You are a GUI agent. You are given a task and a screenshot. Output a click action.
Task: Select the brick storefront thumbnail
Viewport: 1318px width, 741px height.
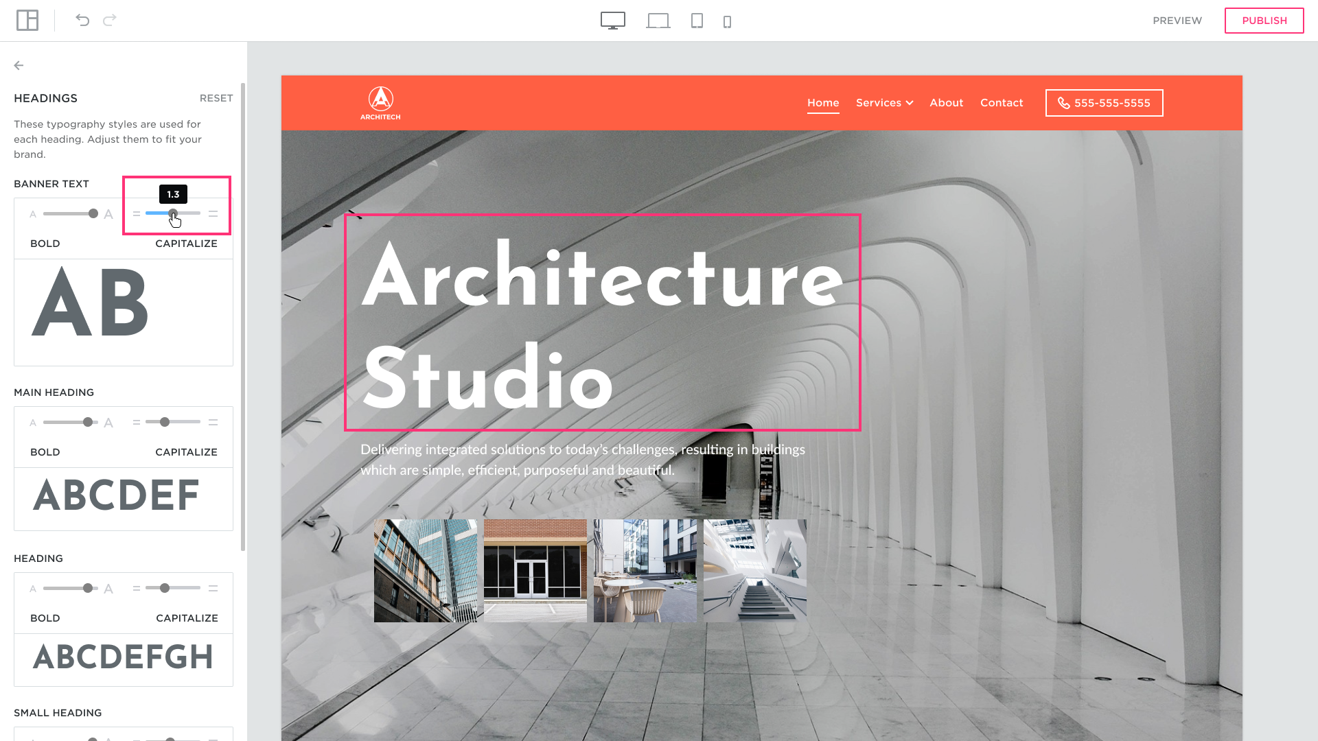(x=535, y=571)
